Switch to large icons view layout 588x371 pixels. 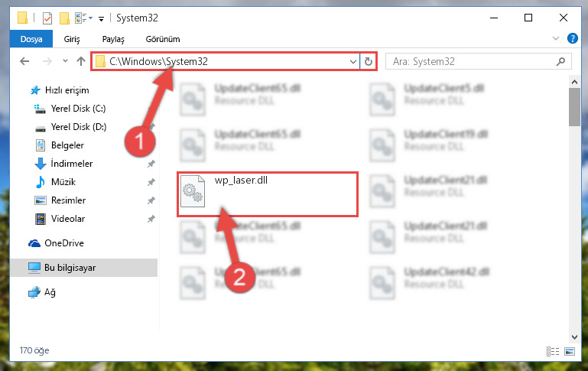tap(570, 351)
